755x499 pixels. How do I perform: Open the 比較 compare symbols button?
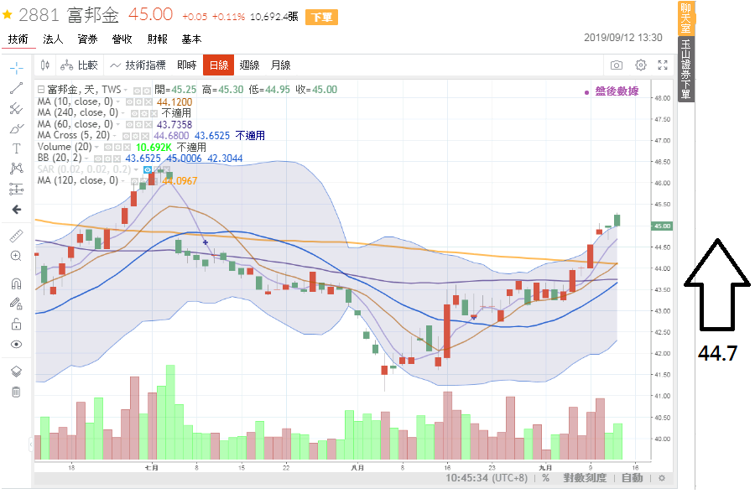click(79, 65)
